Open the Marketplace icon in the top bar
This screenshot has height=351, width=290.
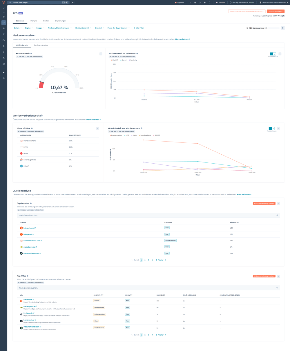pos(195,2)
